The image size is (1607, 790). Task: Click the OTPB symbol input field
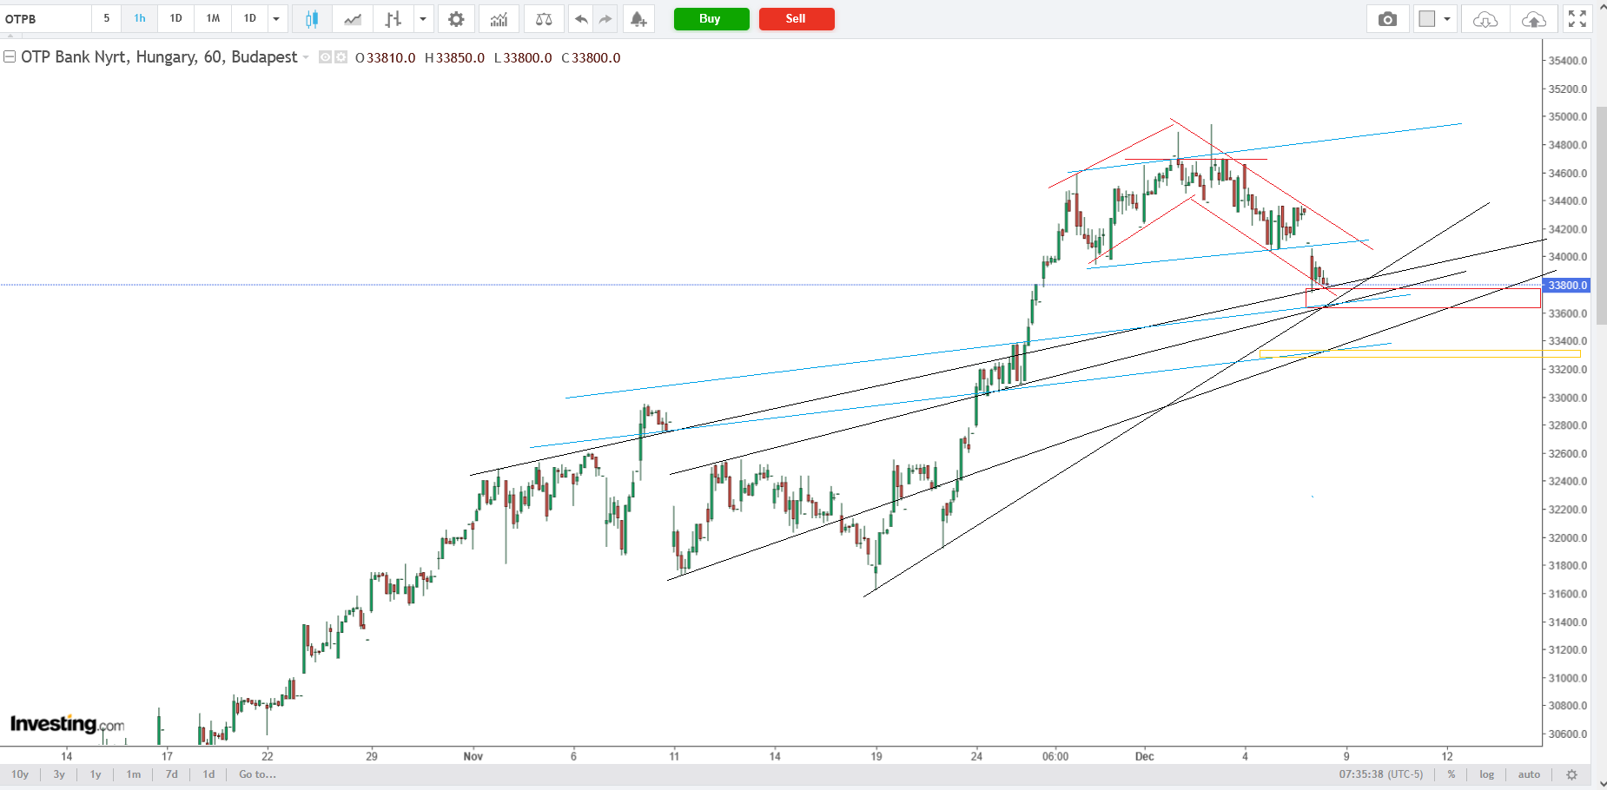[46, 19]
